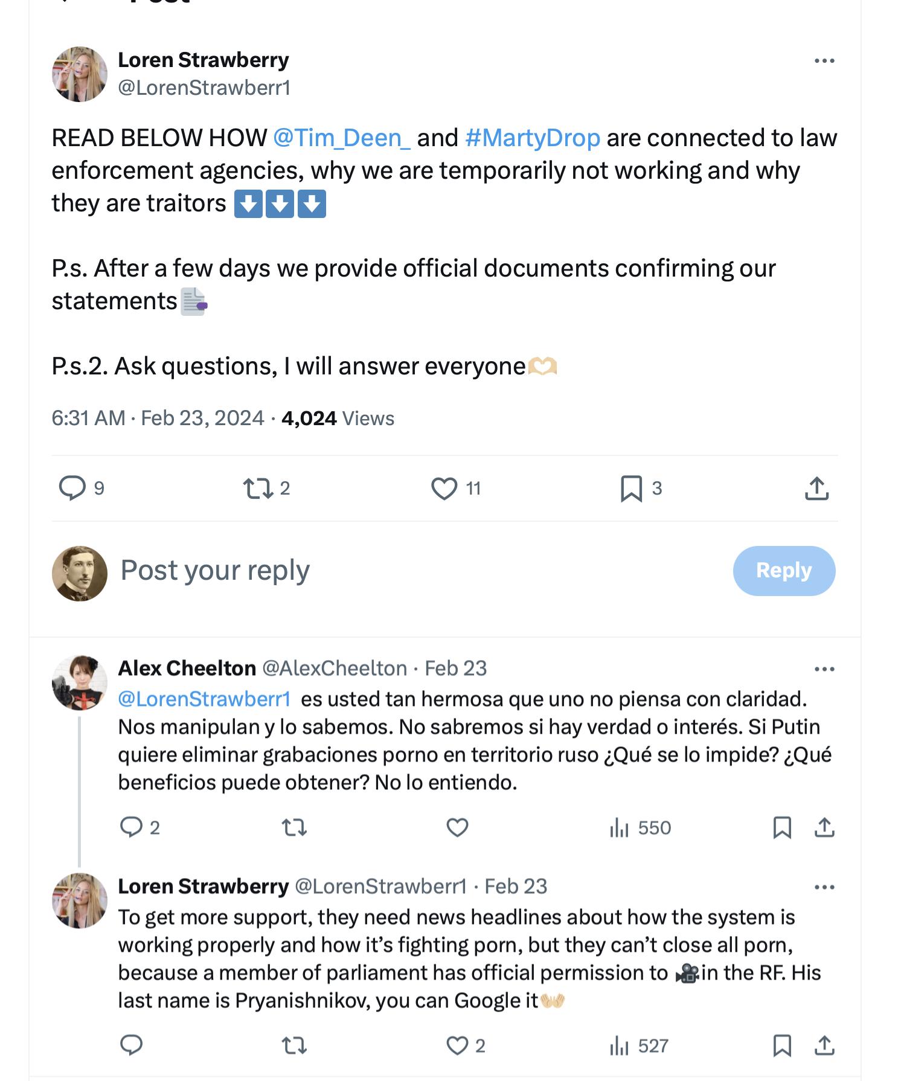Share the main post
This screenshot has height=1081, width=901.
816,488
